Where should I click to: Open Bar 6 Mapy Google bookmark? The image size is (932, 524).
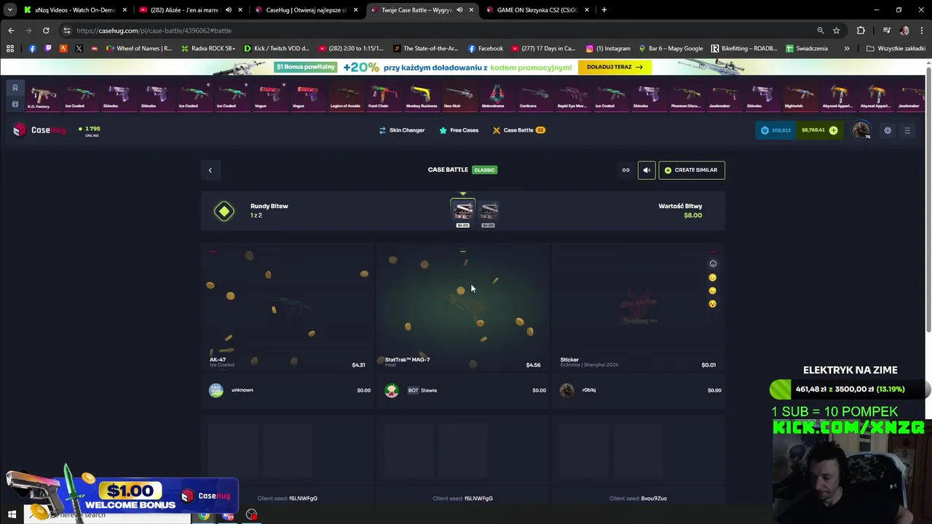pos(671,49)
